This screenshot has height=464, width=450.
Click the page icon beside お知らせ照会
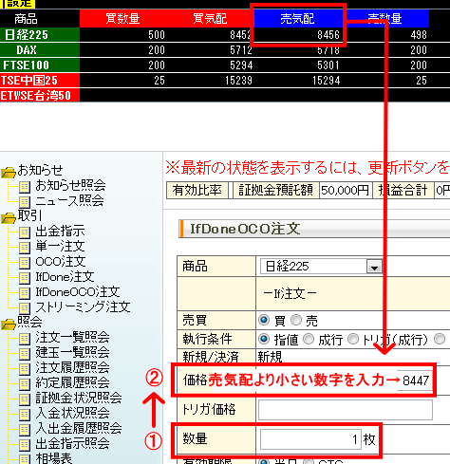click(x=25, y=187)
